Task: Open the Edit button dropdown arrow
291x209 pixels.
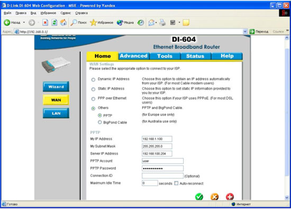Action: (179, 23)
